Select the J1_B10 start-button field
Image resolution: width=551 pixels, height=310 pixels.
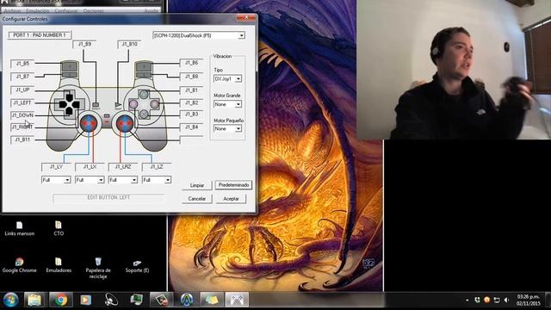[129, 44]
